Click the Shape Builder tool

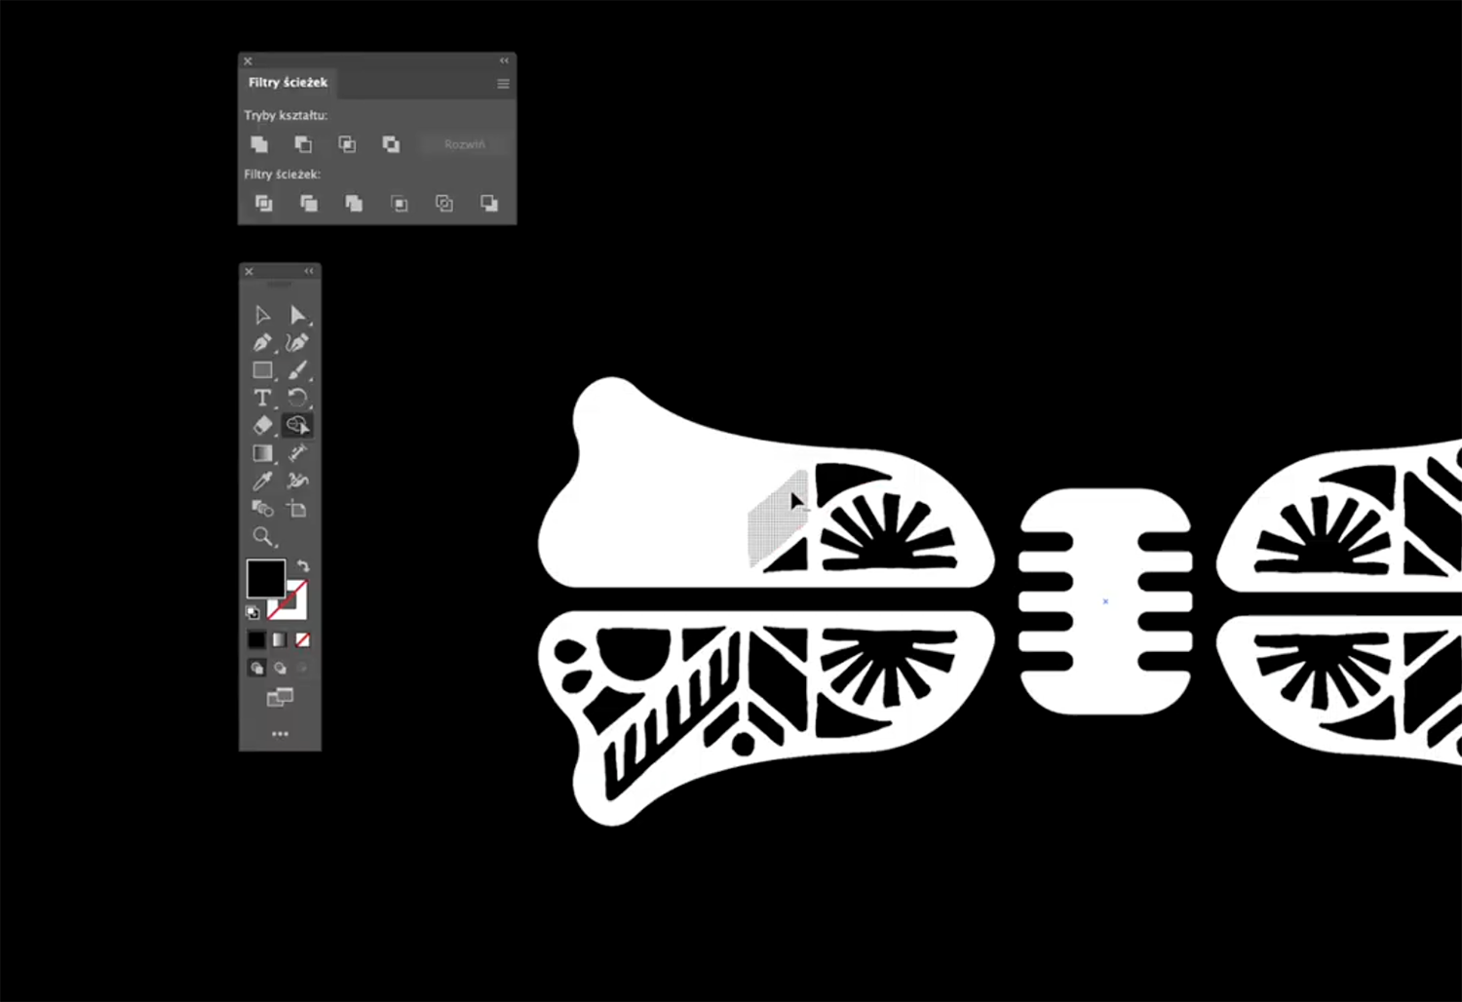tap(297, 425)
